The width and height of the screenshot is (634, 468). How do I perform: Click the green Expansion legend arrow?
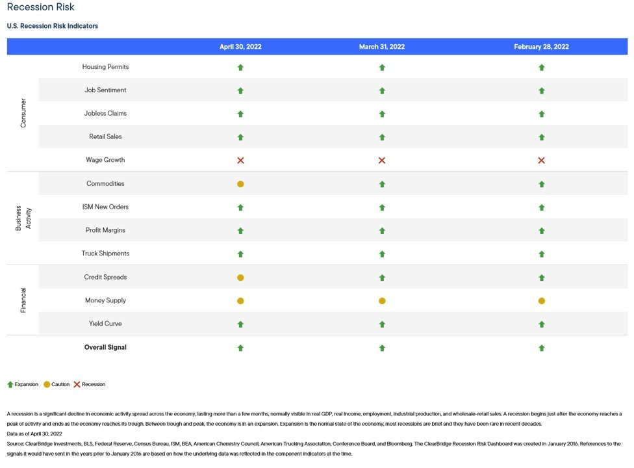coord(10,384)
